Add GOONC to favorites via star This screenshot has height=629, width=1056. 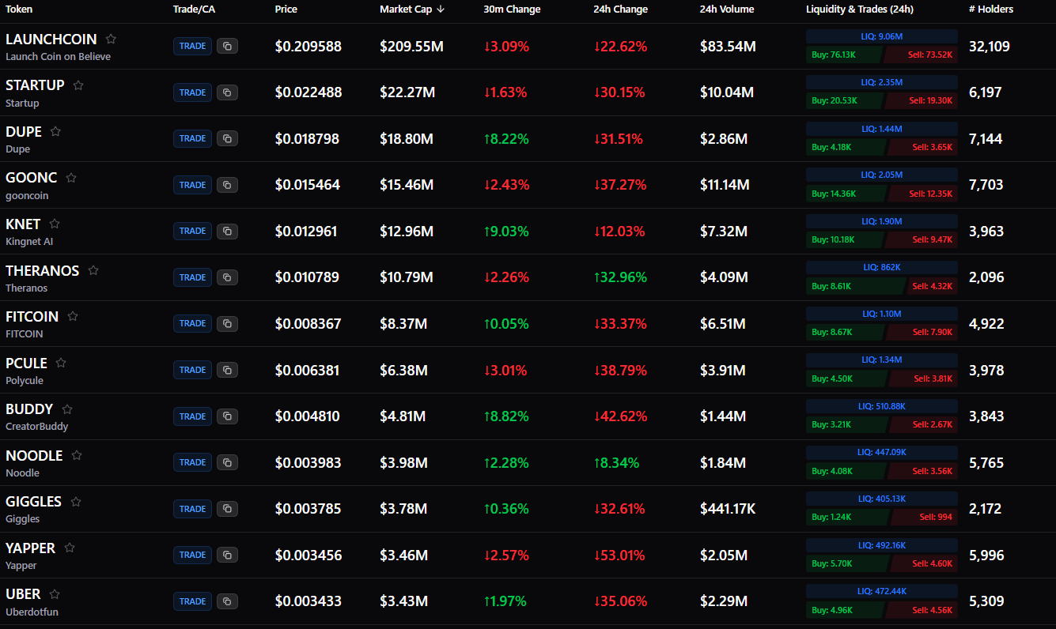(71, 178)
